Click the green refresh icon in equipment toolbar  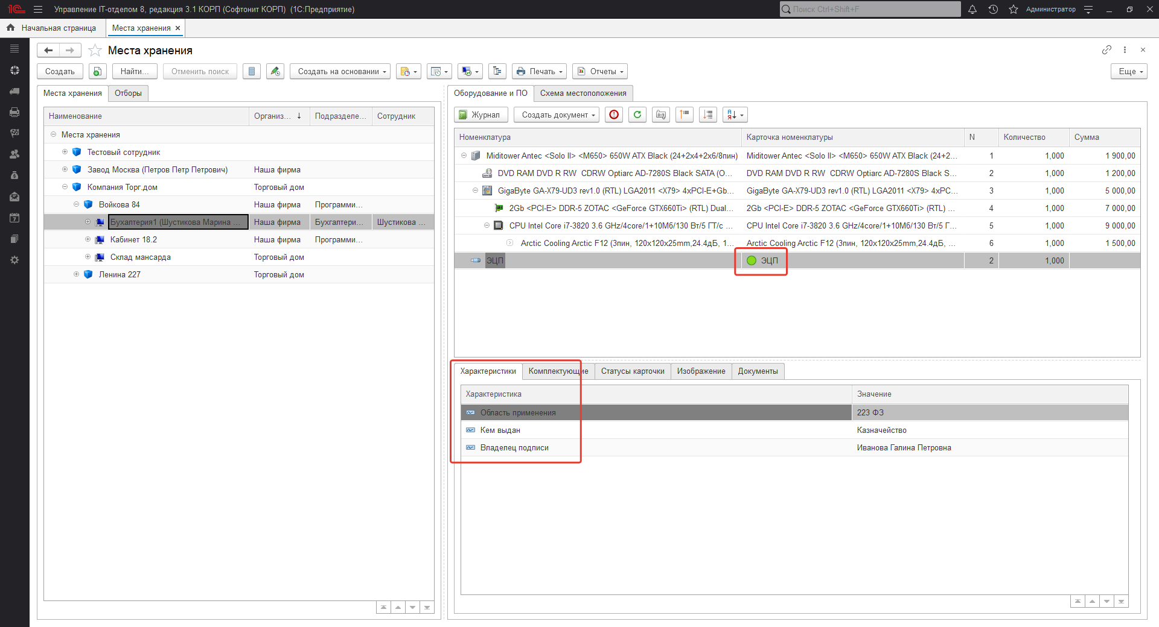tap(637, 115)
